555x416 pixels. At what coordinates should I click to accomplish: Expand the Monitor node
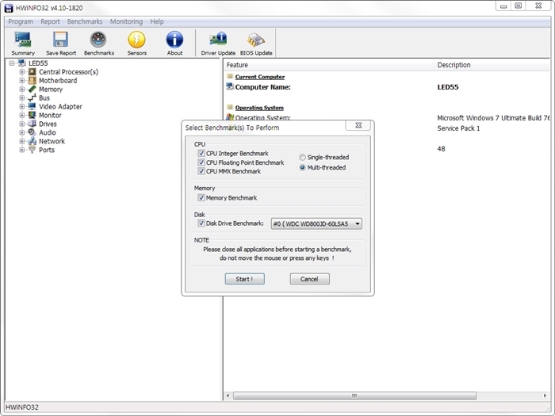pyautogui.click(x=22, y=116)
